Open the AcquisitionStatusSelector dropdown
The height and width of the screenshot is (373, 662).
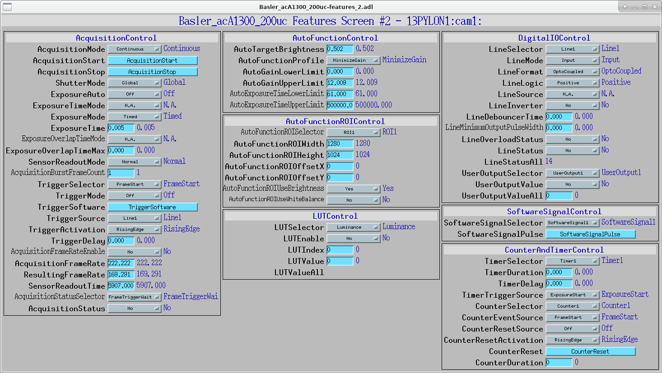[135, 297]
